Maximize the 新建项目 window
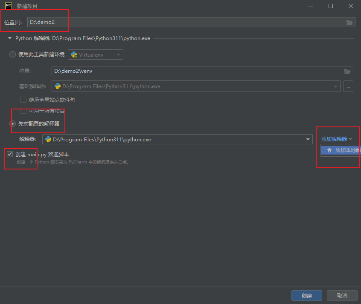361x304 pixels. tap(331, 6)
